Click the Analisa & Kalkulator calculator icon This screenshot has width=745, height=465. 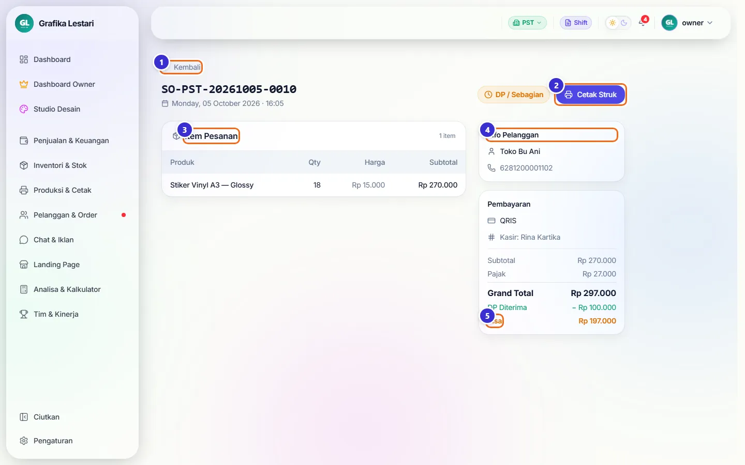[24, 289]
